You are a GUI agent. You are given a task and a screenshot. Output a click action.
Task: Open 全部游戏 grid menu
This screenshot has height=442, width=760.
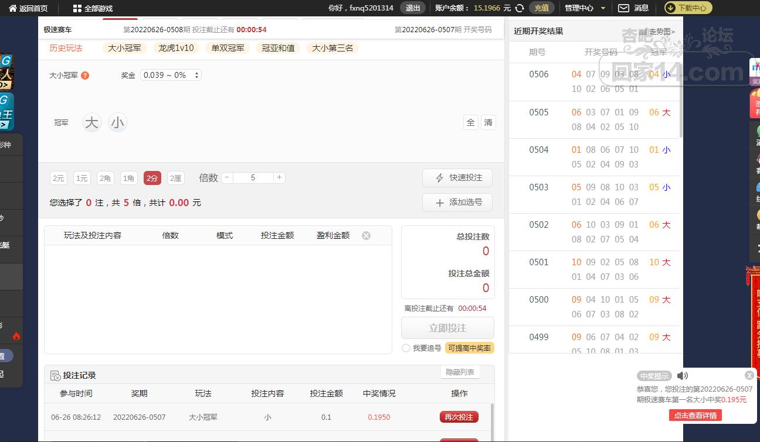tap(77, 8)
